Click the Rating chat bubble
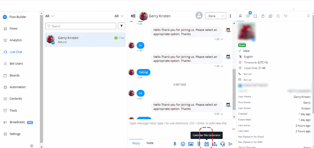This screenshot has height=148, width=314. click(x=143, y=72)
